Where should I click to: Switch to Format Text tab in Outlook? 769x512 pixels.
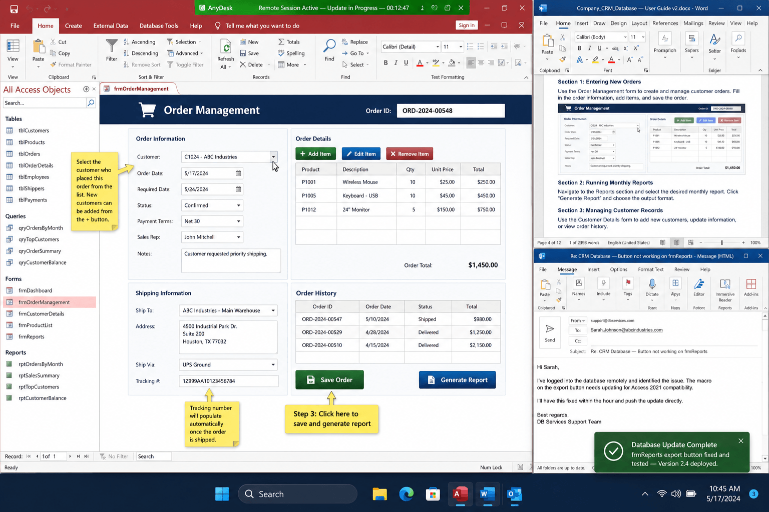tap(651, 269)
